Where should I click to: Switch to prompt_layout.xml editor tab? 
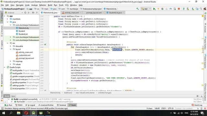pyautogui.click(x=94, y=13)
